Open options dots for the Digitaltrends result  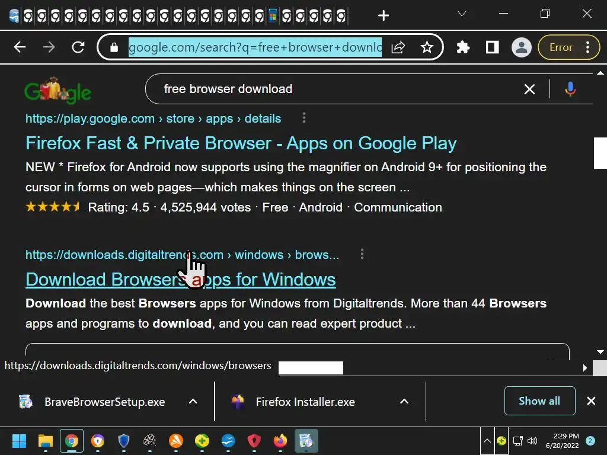click(x=362, y=254)
